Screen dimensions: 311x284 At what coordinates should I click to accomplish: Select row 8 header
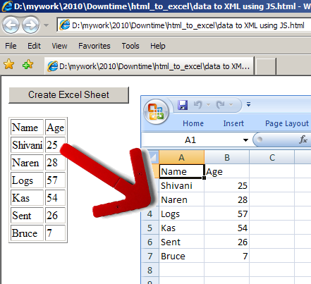click(150, 270)
